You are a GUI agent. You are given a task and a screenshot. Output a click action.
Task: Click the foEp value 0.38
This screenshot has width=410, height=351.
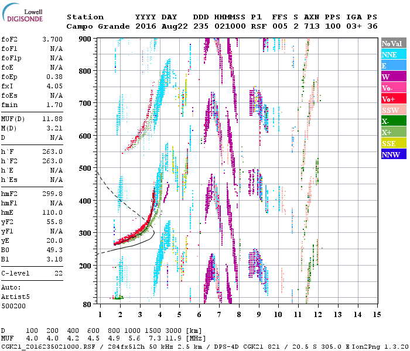click(54, 77)
